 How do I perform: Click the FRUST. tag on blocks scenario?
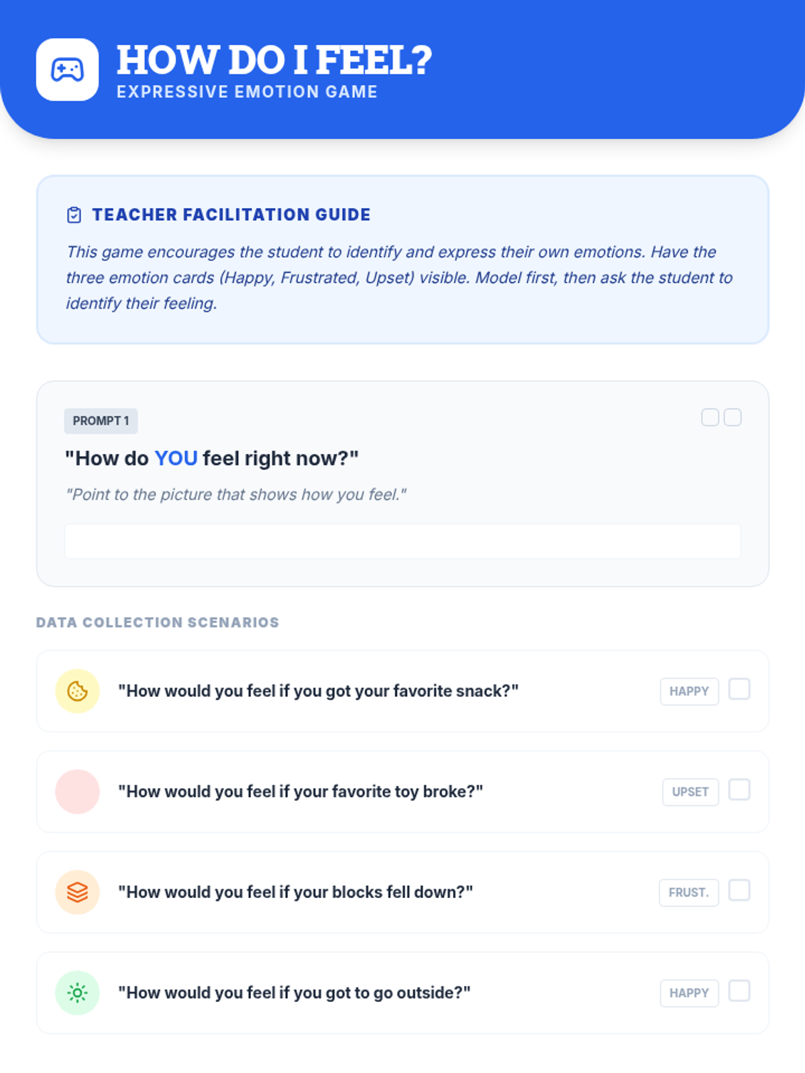click(x=689, y=893)
